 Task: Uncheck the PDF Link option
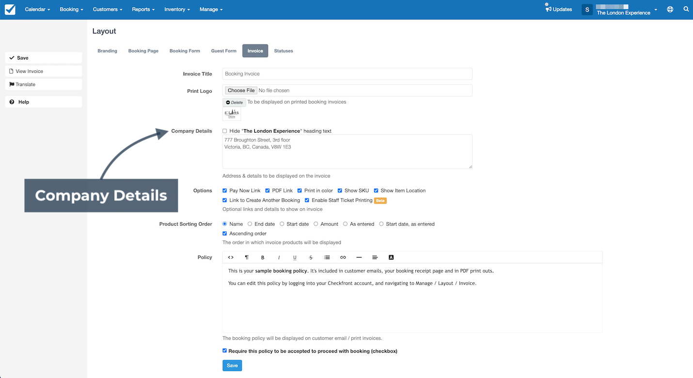tap(268, 191)
